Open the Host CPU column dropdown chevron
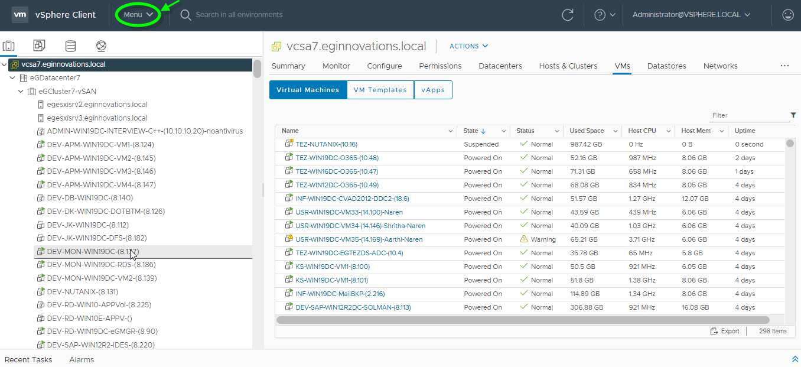The width and height of the screenshot is (801, 367). pyautogui.click(x=668, y=131)
